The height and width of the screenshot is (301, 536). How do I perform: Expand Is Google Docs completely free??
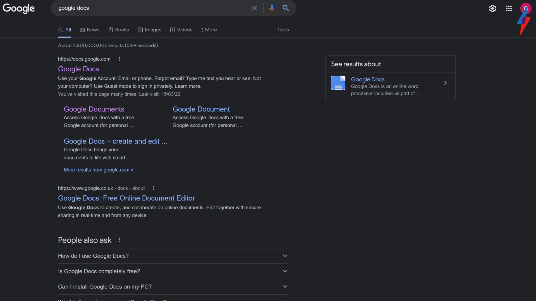174,271
